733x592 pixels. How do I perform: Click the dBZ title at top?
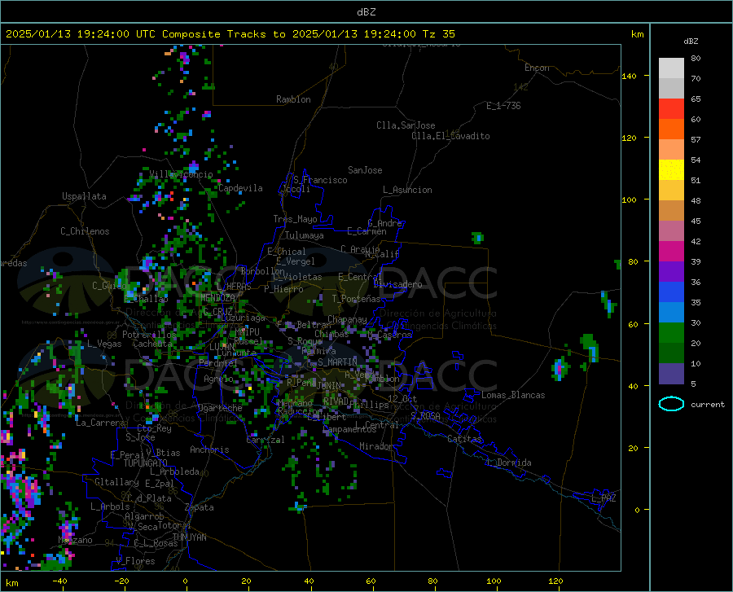tap(366, 12)
